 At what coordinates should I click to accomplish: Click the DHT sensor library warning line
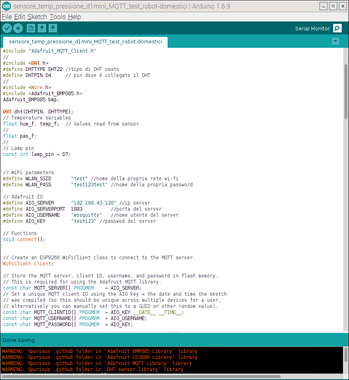(93, 369)
